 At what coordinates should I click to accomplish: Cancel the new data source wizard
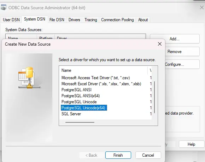[148, 155]
